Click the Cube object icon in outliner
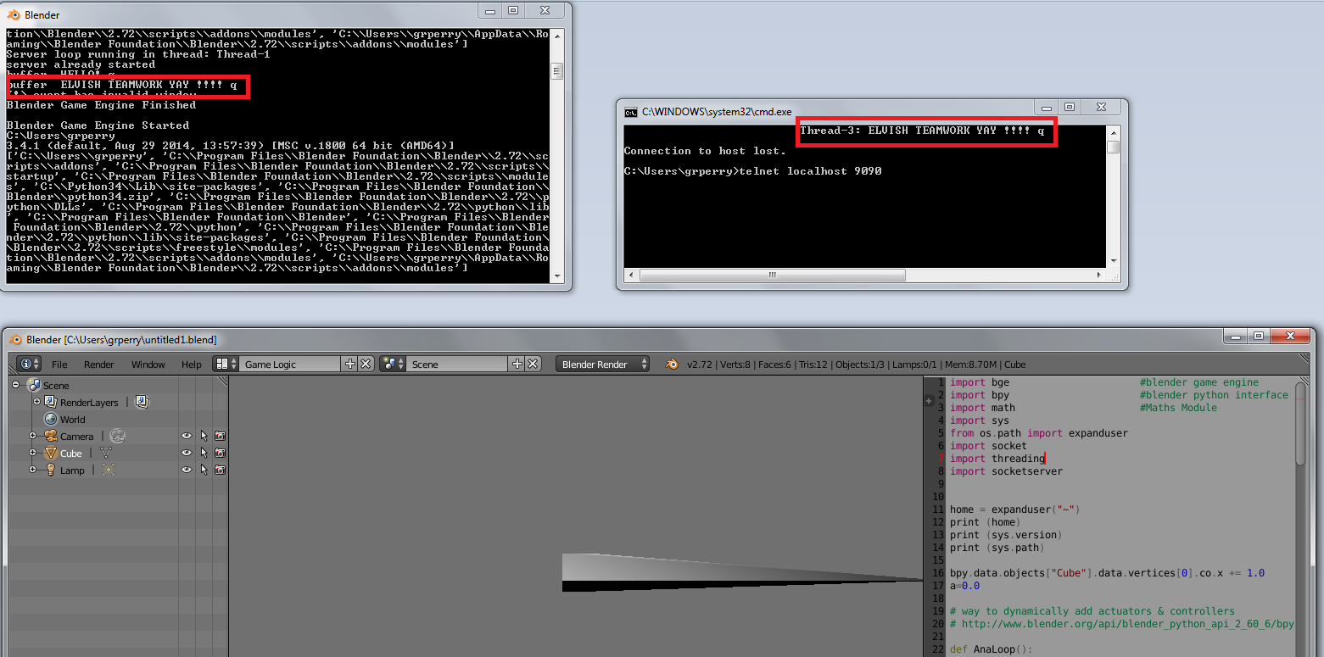 (x=51, y=453)
